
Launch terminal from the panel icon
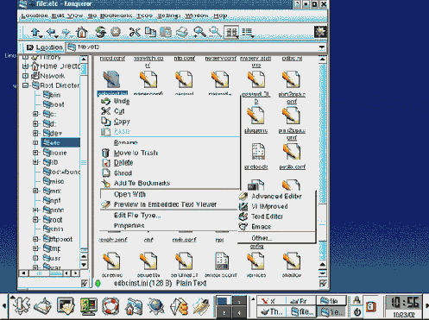click(x=66, y=306)
